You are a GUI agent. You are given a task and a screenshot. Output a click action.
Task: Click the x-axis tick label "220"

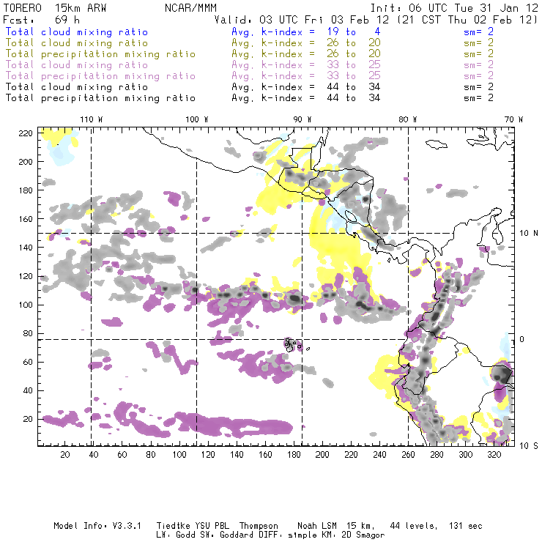pos(351,455)
